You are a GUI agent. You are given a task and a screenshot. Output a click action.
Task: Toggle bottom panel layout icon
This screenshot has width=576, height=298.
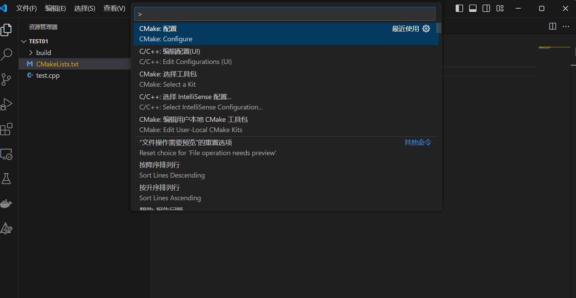click(473, 8)
